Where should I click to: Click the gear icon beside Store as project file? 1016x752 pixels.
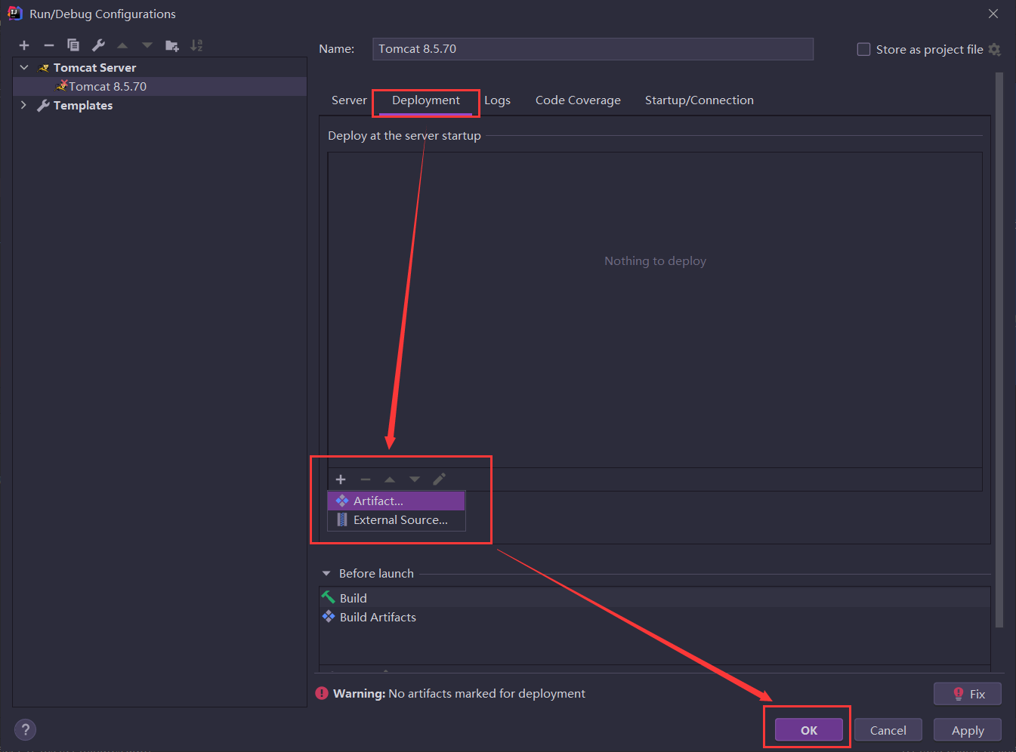tap(995, 50)
